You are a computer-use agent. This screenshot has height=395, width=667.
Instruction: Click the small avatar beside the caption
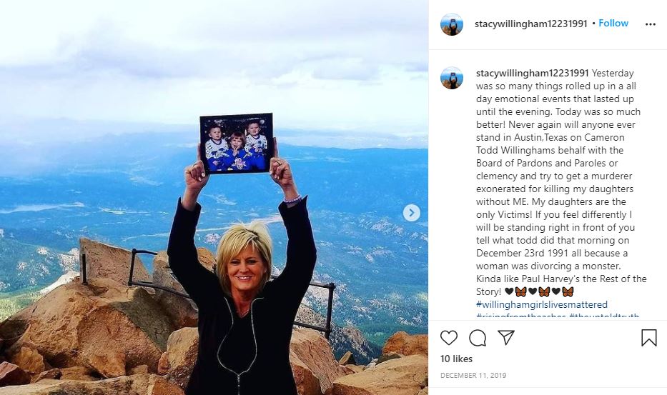tap(452, 78)
